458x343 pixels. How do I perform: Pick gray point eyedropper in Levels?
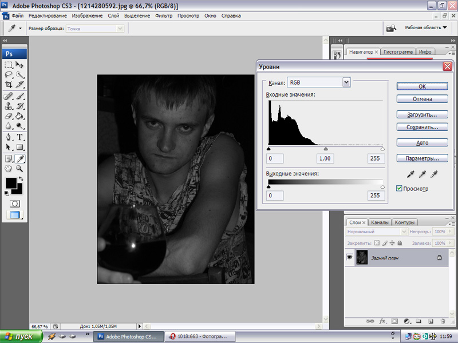point(422,174)
